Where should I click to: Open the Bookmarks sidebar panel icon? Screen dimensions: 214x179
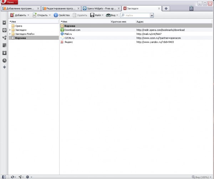4,22
